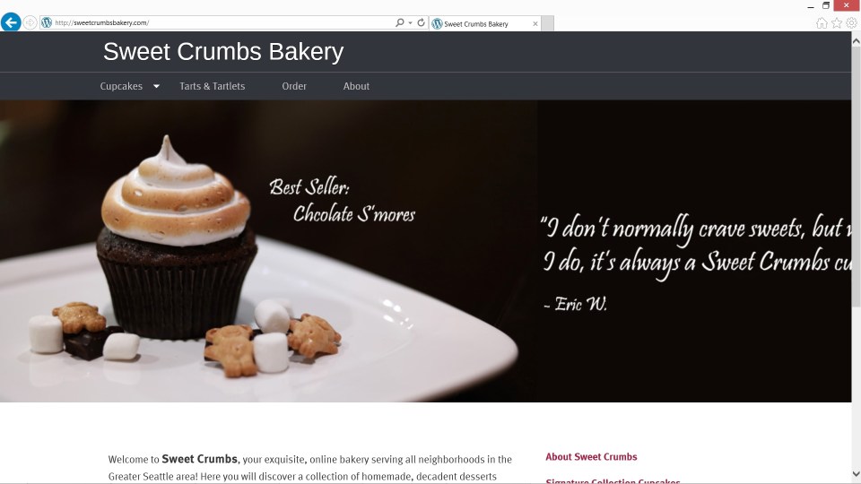Open favorites star icon
Screen dimensions: 861x484
tap(837, 23)
